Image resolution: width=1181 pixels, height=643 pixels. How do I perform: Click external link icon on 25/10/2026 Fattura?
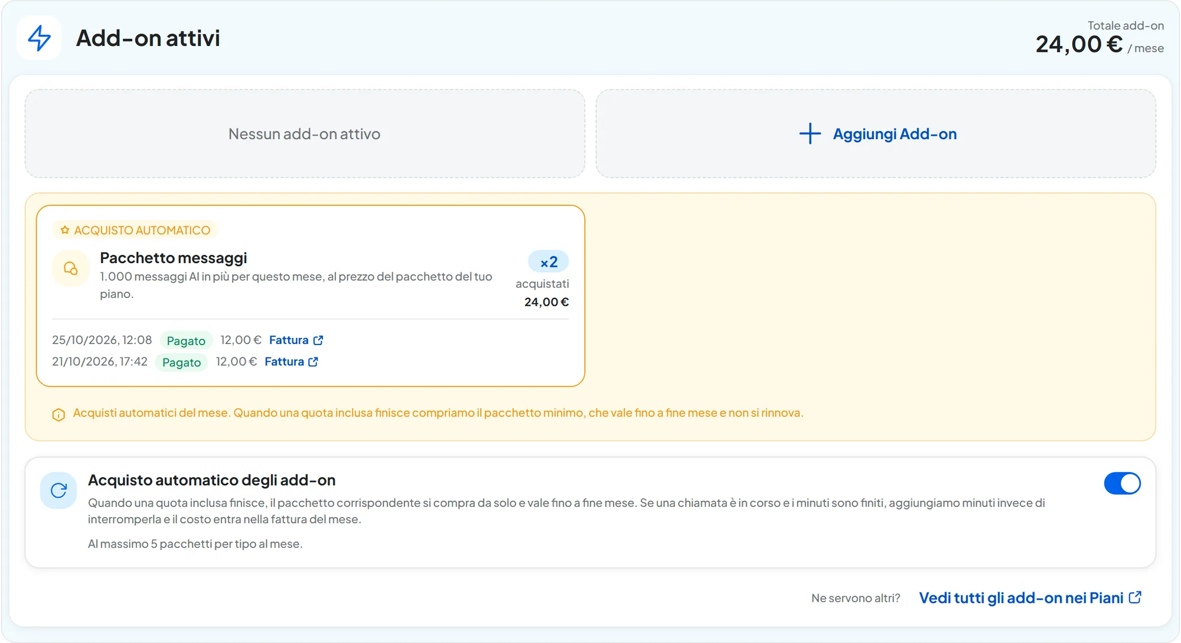coord(318,340)
